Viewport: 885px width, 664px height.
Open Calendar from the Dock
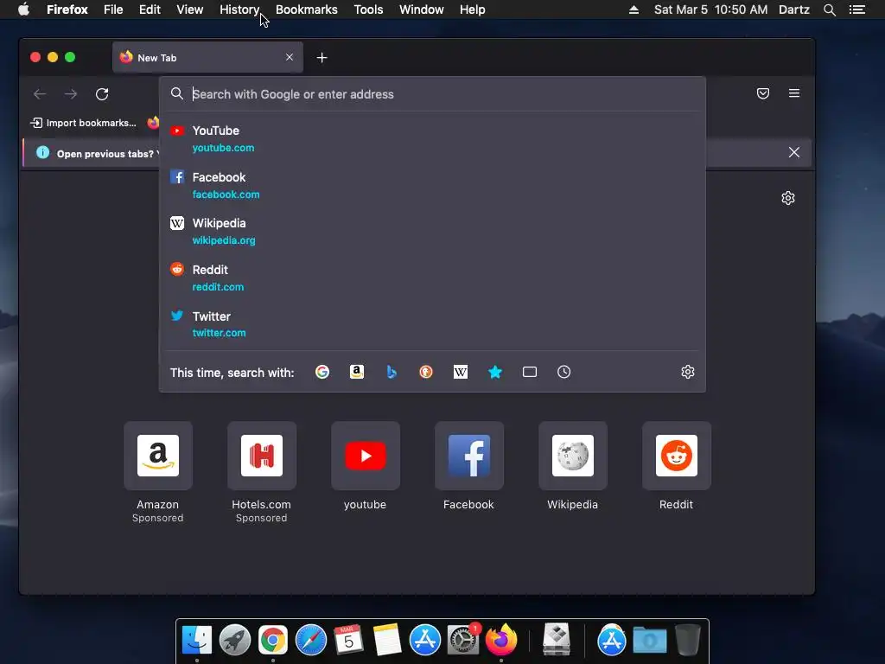click(348, 641)
